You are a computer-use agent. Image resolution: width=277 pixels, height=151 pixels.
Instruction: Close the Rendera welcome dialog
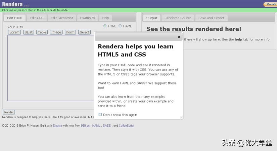(179, 37)
